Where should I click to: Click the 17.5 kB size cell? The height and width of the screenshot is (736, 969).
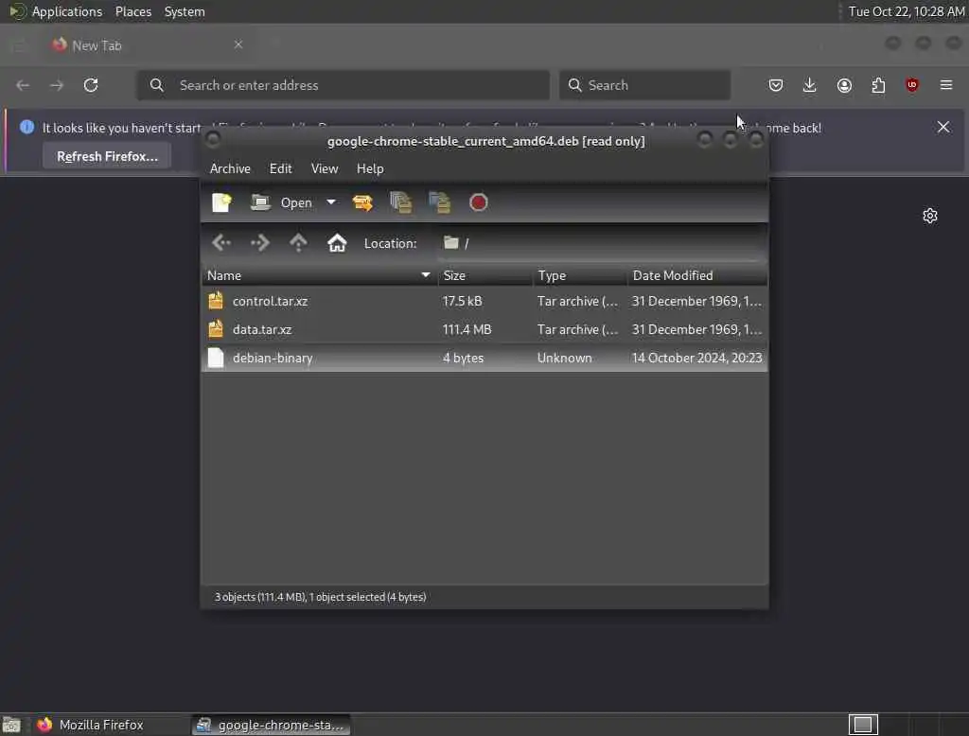(x=462, y=301)
